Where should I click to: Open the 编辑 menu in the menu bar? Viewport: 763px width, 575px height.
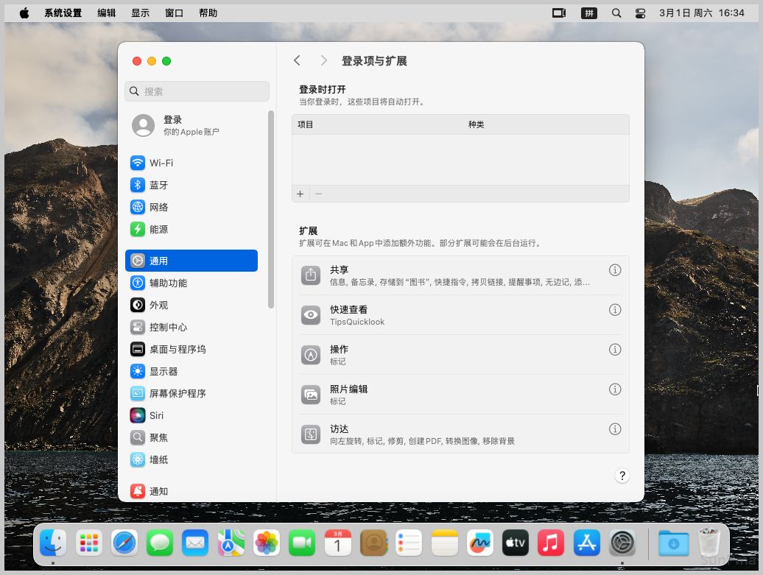click(x=107, y=13)
